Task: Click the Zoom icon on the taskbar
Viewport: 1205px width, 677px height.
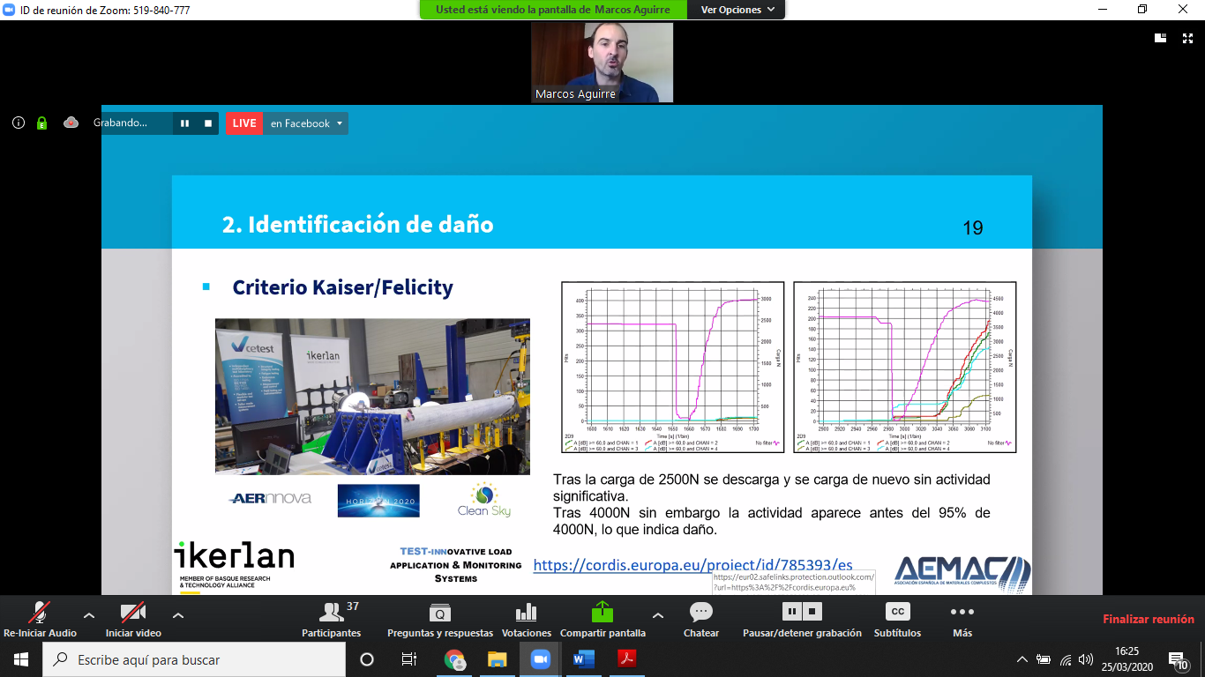Action: pos(540,659)
